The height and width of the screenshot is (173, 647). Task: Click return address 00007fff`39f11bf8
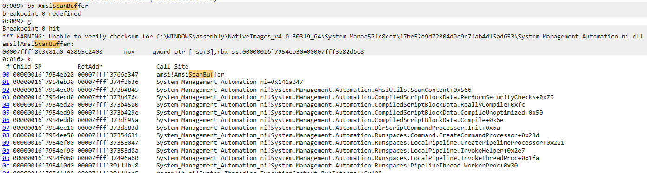point(108,165)
